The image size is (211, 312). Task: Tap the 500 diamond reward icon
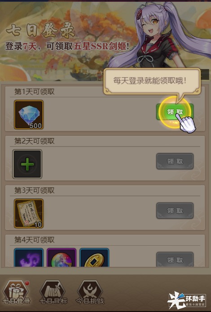29,115
